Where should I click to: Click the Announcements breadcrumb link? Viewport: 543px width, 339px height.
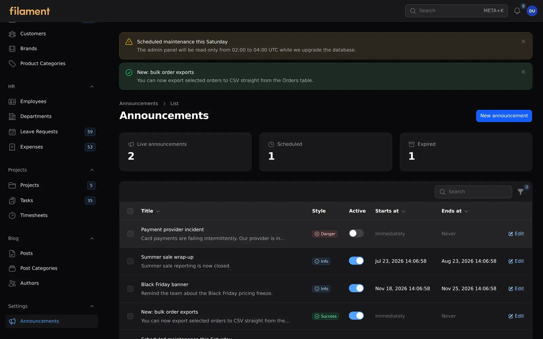[138, 103]
